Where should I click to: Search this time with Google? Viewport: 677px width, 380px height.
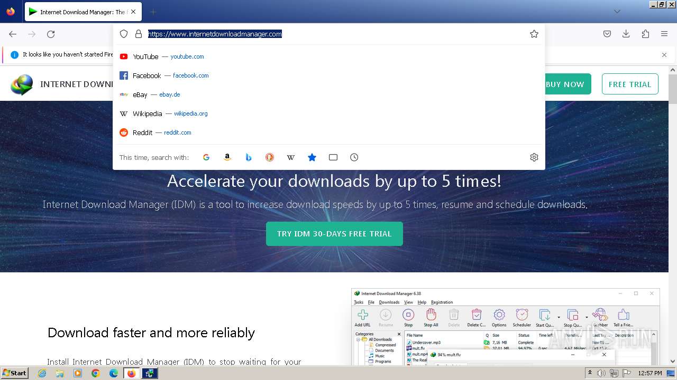coord(206,157)
